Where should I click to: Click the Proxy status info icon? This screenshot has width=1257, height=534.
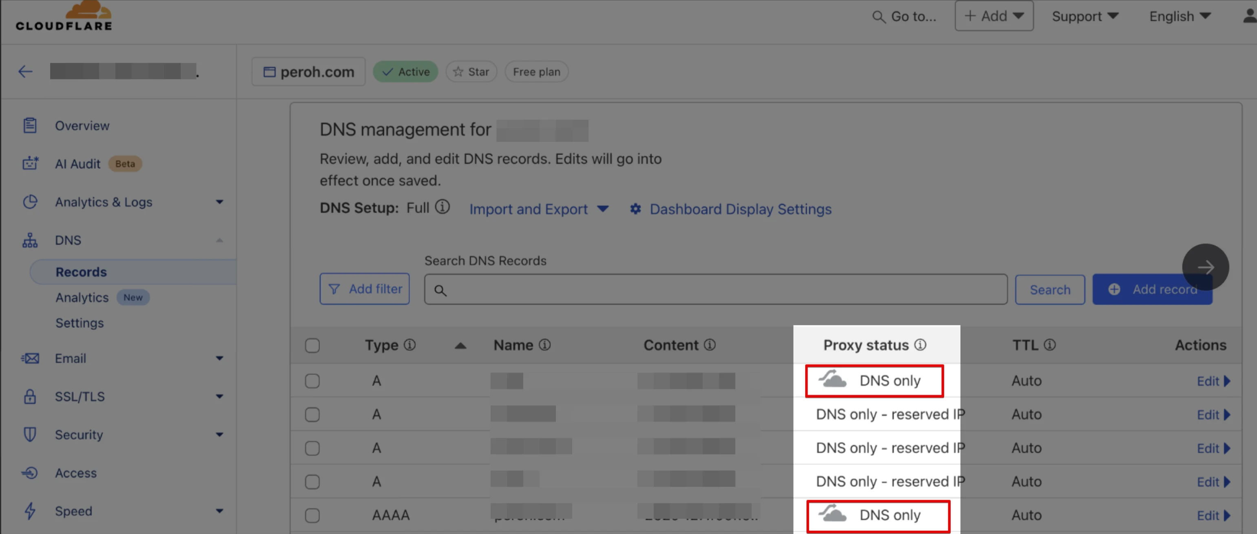(920, 345)
